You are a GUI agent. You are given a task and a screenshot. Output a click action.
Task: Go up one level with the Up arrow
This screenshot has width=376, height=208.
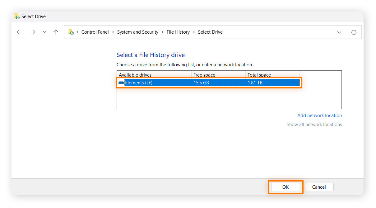point(56,32)
